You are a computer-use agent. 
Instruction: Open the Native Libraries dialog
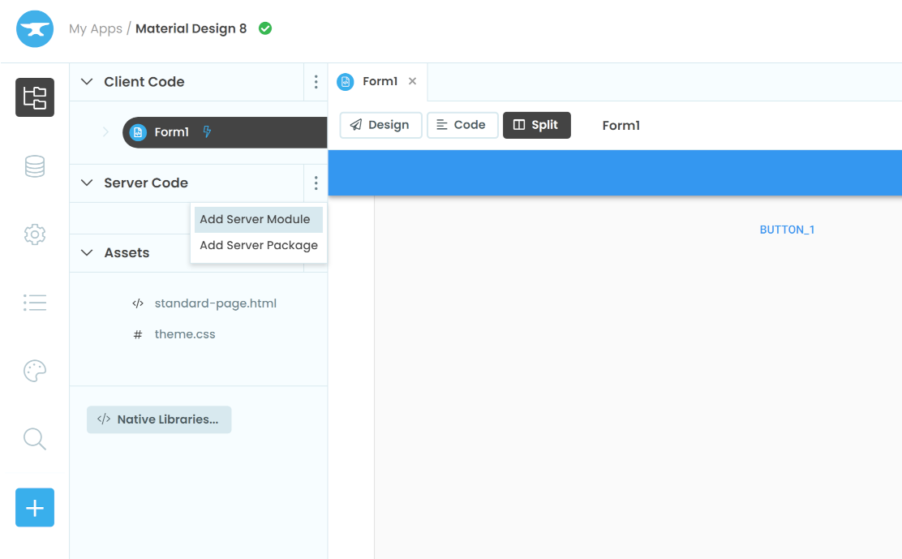(159, 419)
